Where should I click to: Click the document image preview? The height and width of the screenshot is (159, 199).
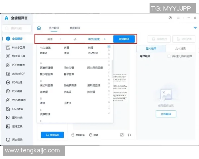[120, 87]
